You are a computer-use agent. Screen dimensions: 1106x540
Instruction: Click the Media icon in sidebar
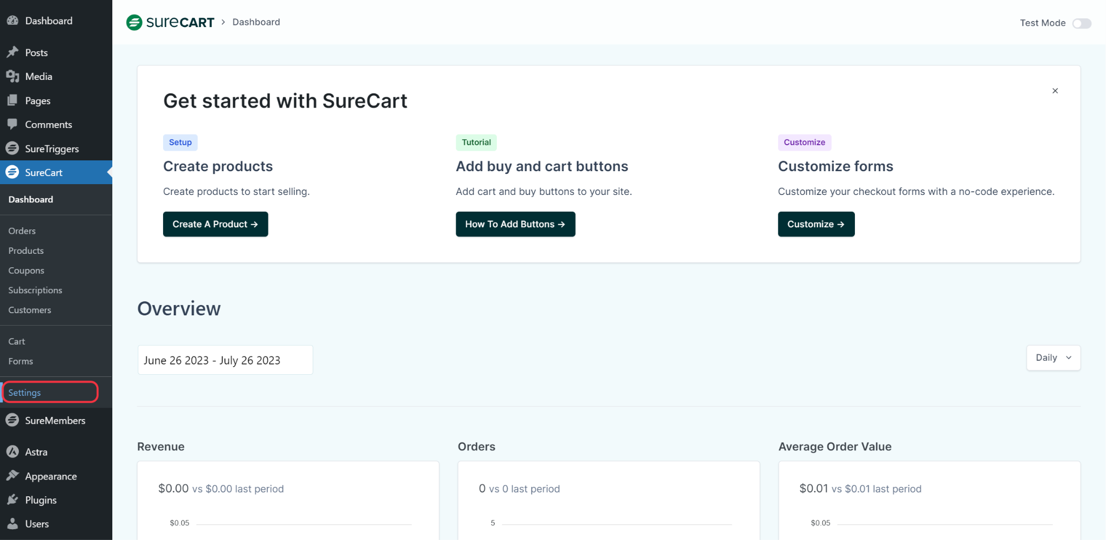click(12, 77)
